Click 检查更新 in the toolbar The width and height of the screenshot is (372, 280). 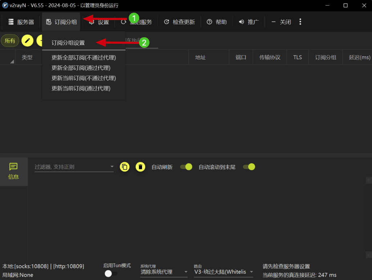click(x=179, y=22)
